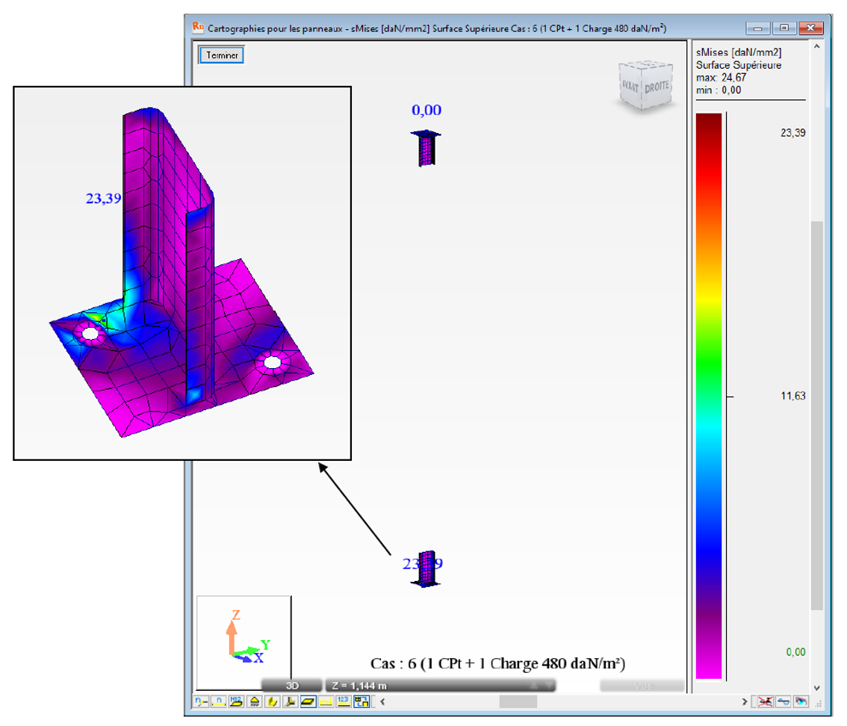Toggle load symbols yellow icon

click(326, 701)
